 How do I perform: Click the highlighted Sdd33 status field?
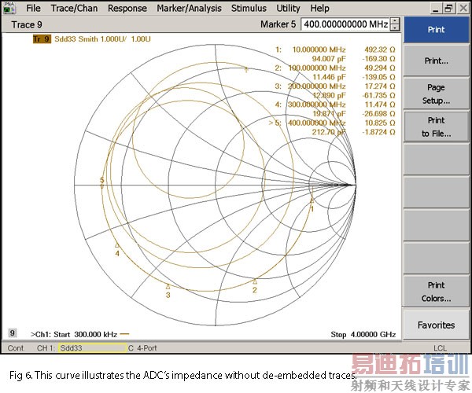pos(92,348)
